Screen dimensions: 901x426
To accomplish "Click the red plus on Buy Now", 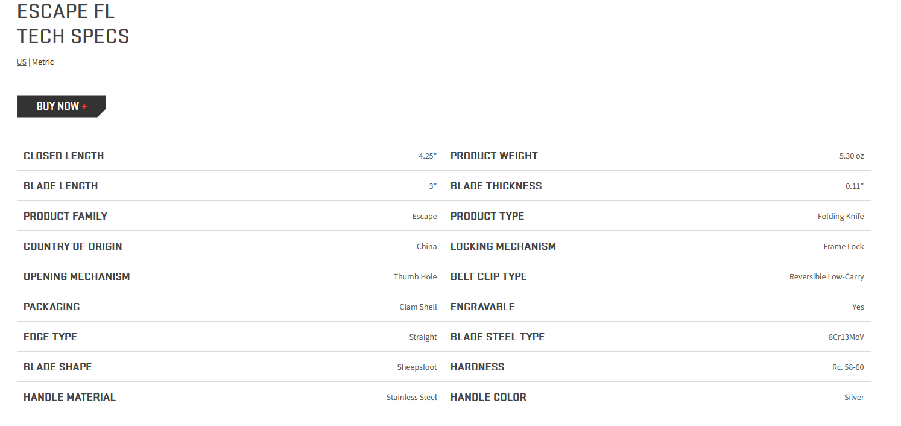I will [x=84, y=106].
